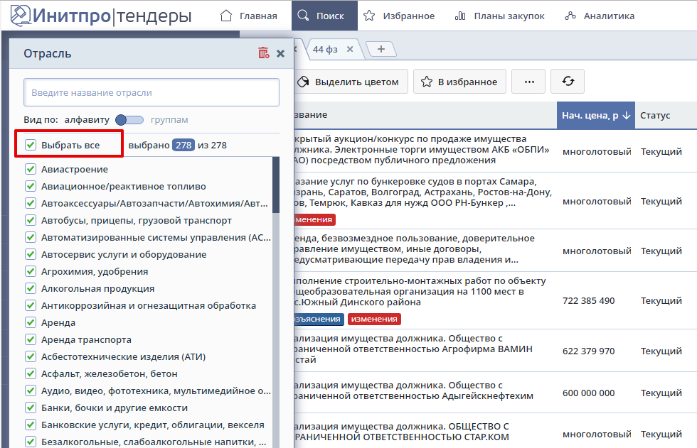This screenshot has width=697, height=448.
Task: Close the Отрасль panel
Action: pyautogui.click(x=280, y=53)
